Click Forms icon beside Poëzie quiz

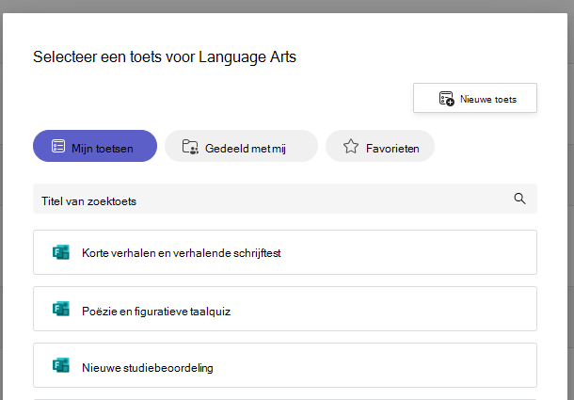61,309
